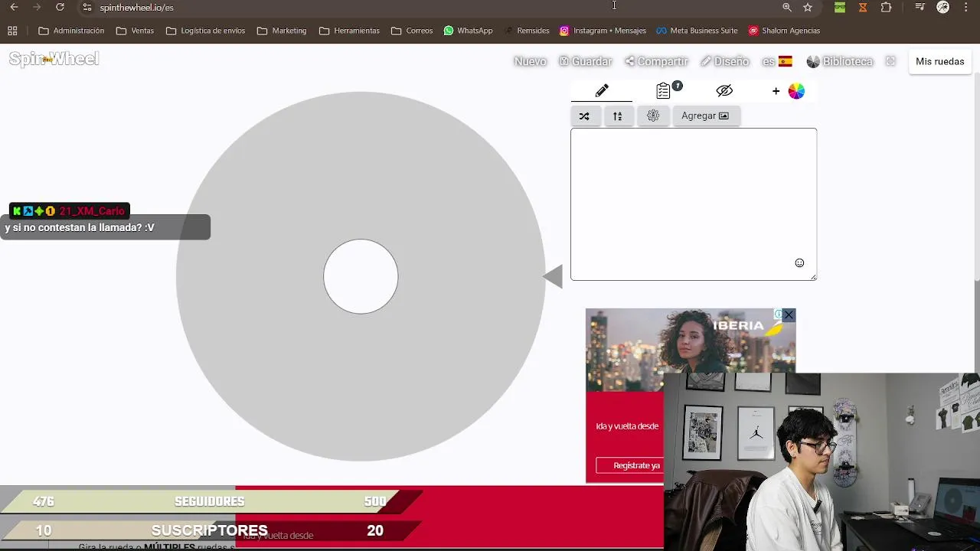Shuffle the entries
Image resolution: width=980 pixels, height=551 pixels.
[x=584, y=116]
